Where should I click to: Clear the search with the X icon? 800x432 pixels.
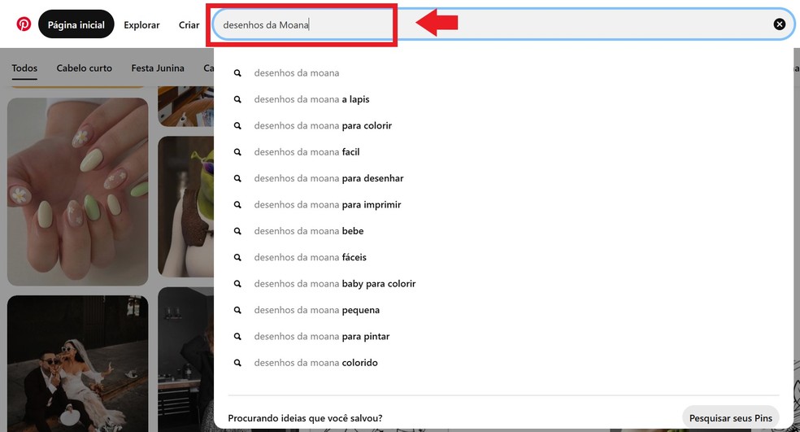click(779, 24)
